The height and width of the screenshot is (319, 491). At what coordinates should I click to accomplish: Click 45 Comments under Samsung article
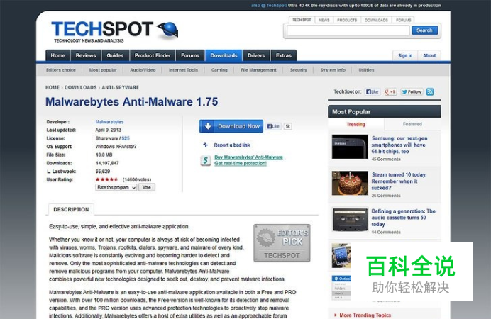(386, 159)
